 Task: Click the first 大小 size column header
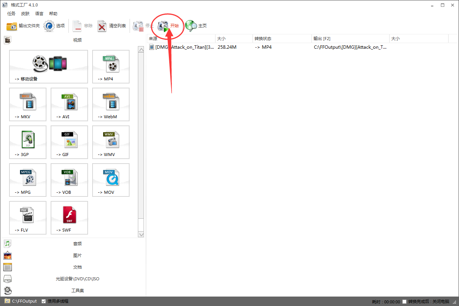click(x=234, y=39)
